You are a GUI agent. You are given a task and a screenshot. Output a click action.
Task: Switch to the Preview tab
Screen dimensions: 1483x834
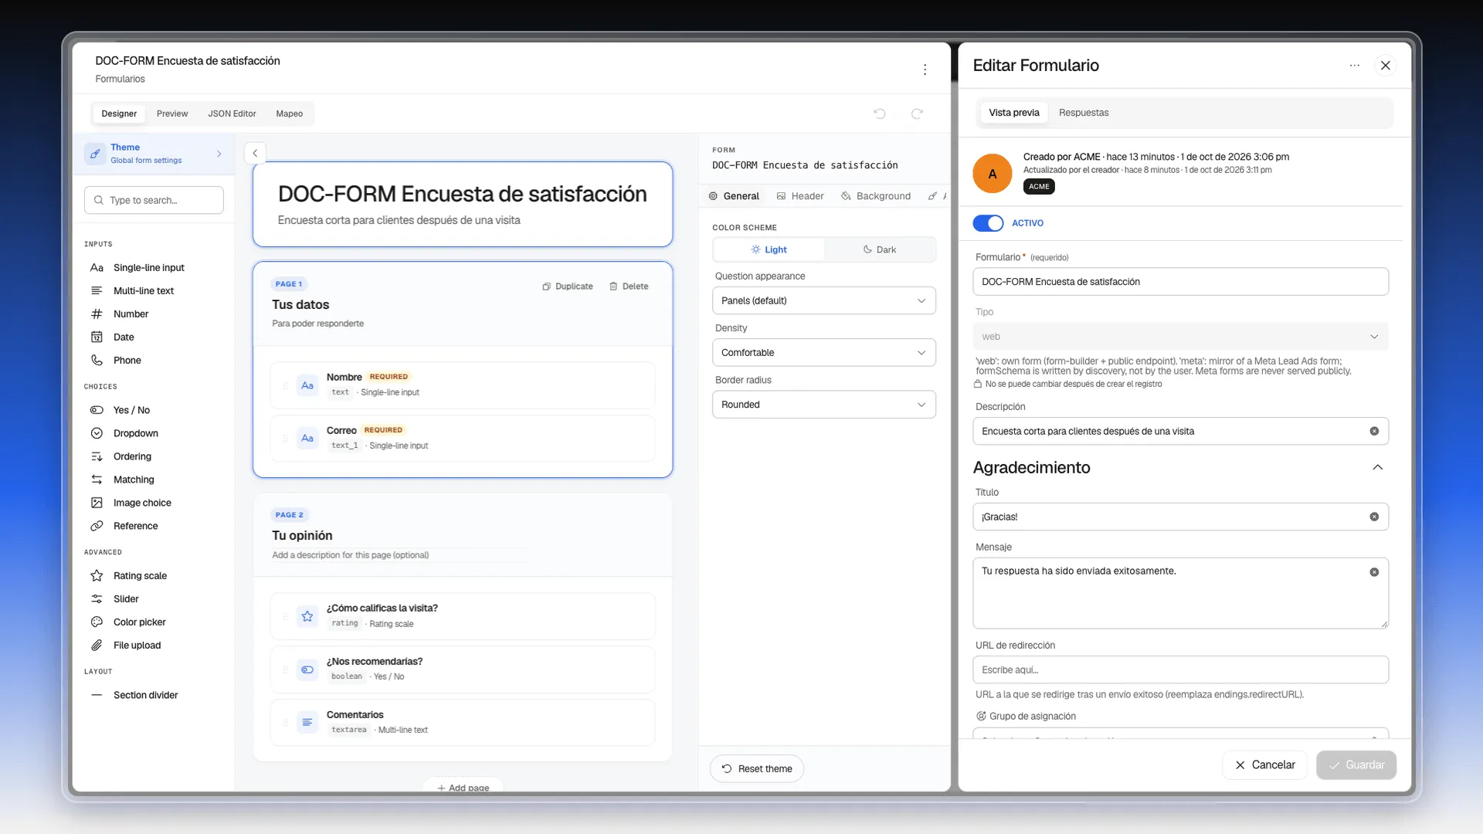172,114
